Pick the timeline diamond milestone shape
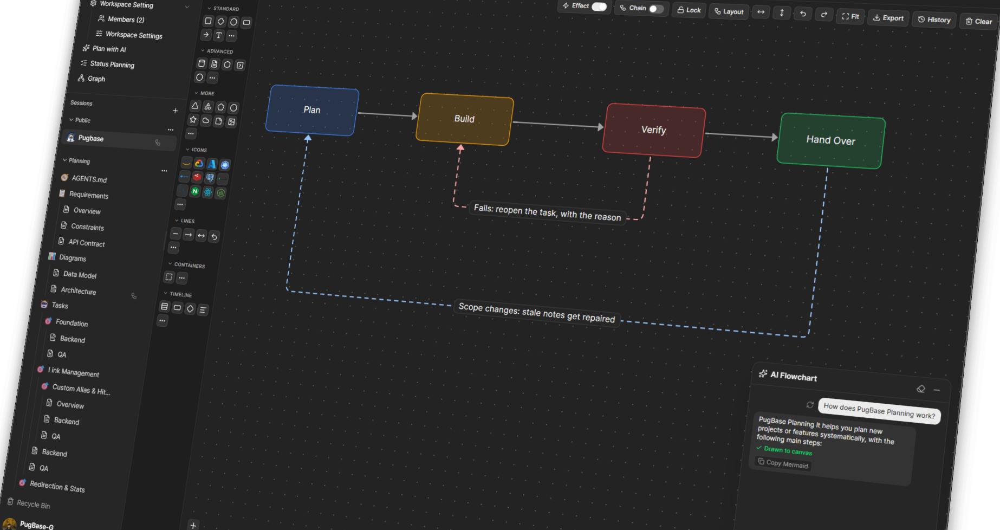1000x530 pixels. (x=190, y=308)
